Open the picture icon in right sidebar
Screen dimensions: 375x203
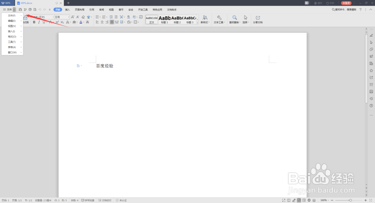(x=371, y=91)
